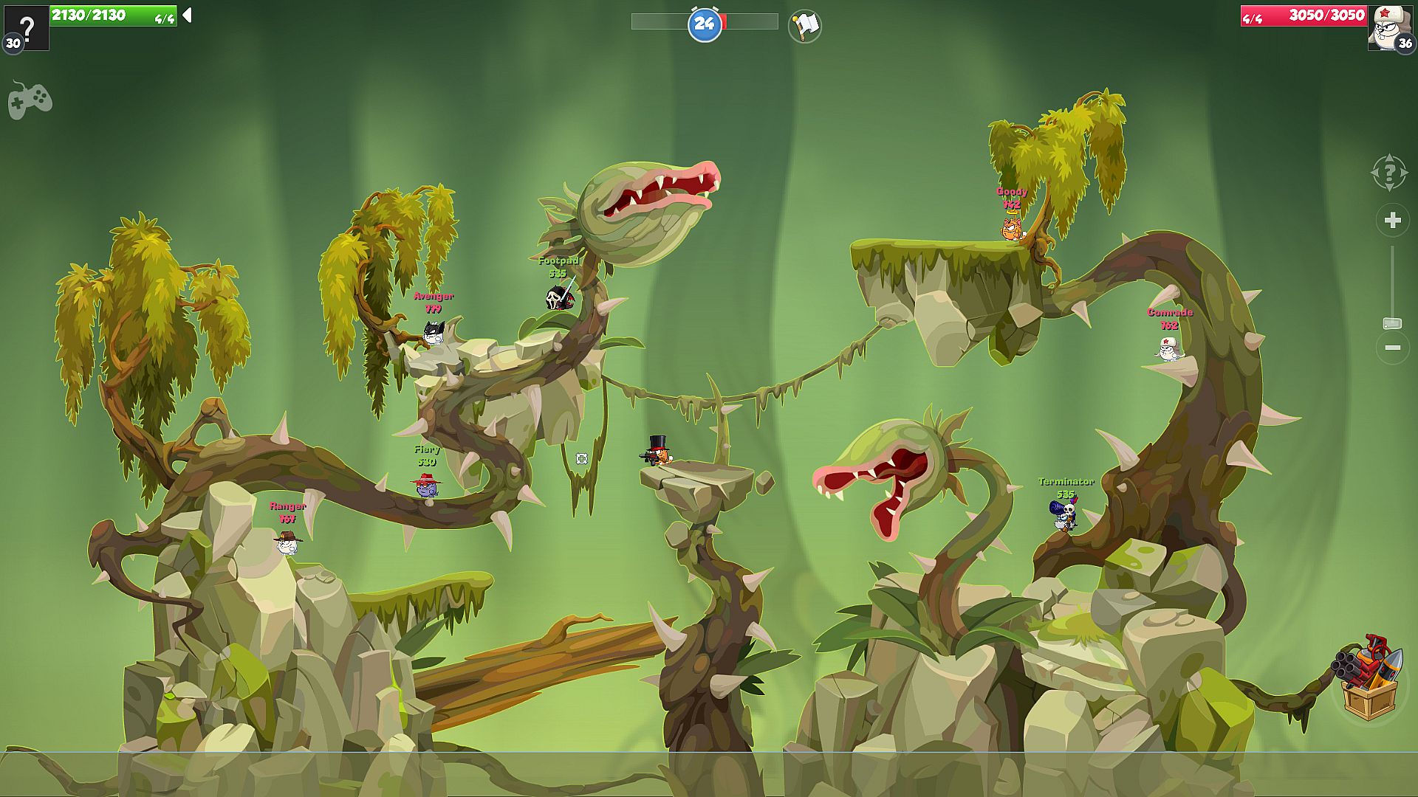Click the top-hat character holding gun

click(x=657, y=451)
